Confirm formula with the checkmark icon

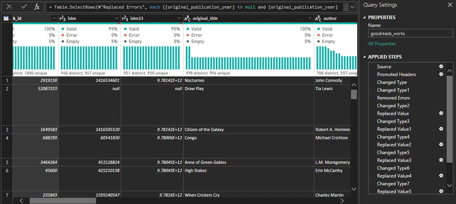(x=24, y=7)
